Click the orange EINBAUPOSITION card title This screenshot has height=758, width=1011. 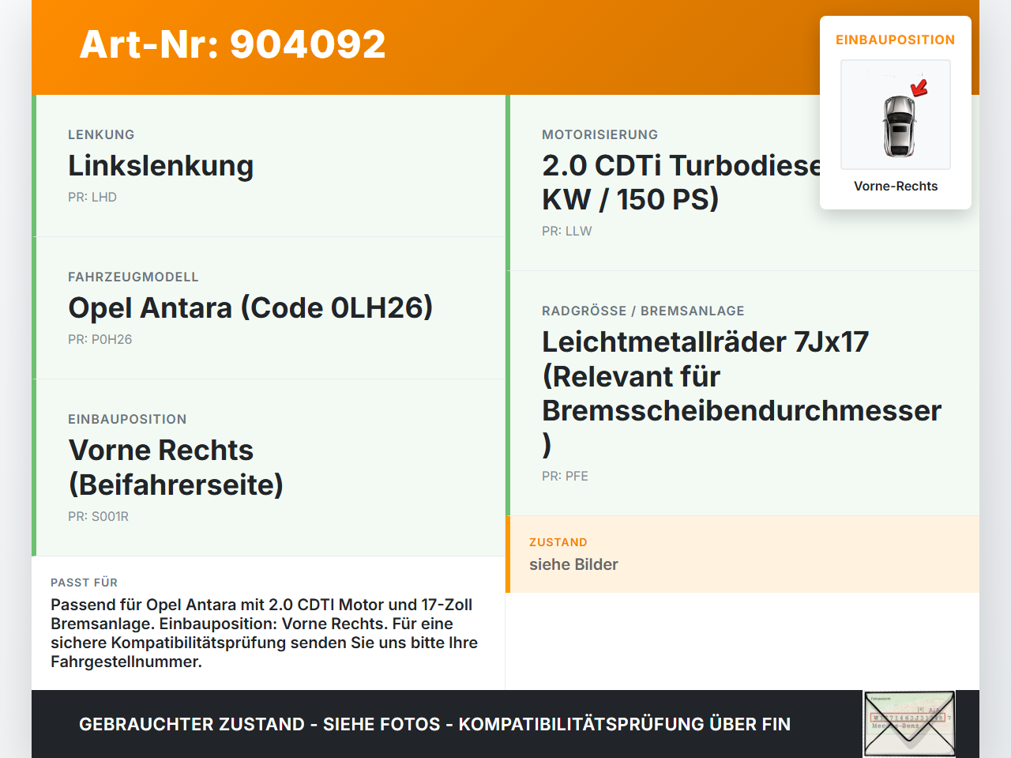(x=896, y=40)
